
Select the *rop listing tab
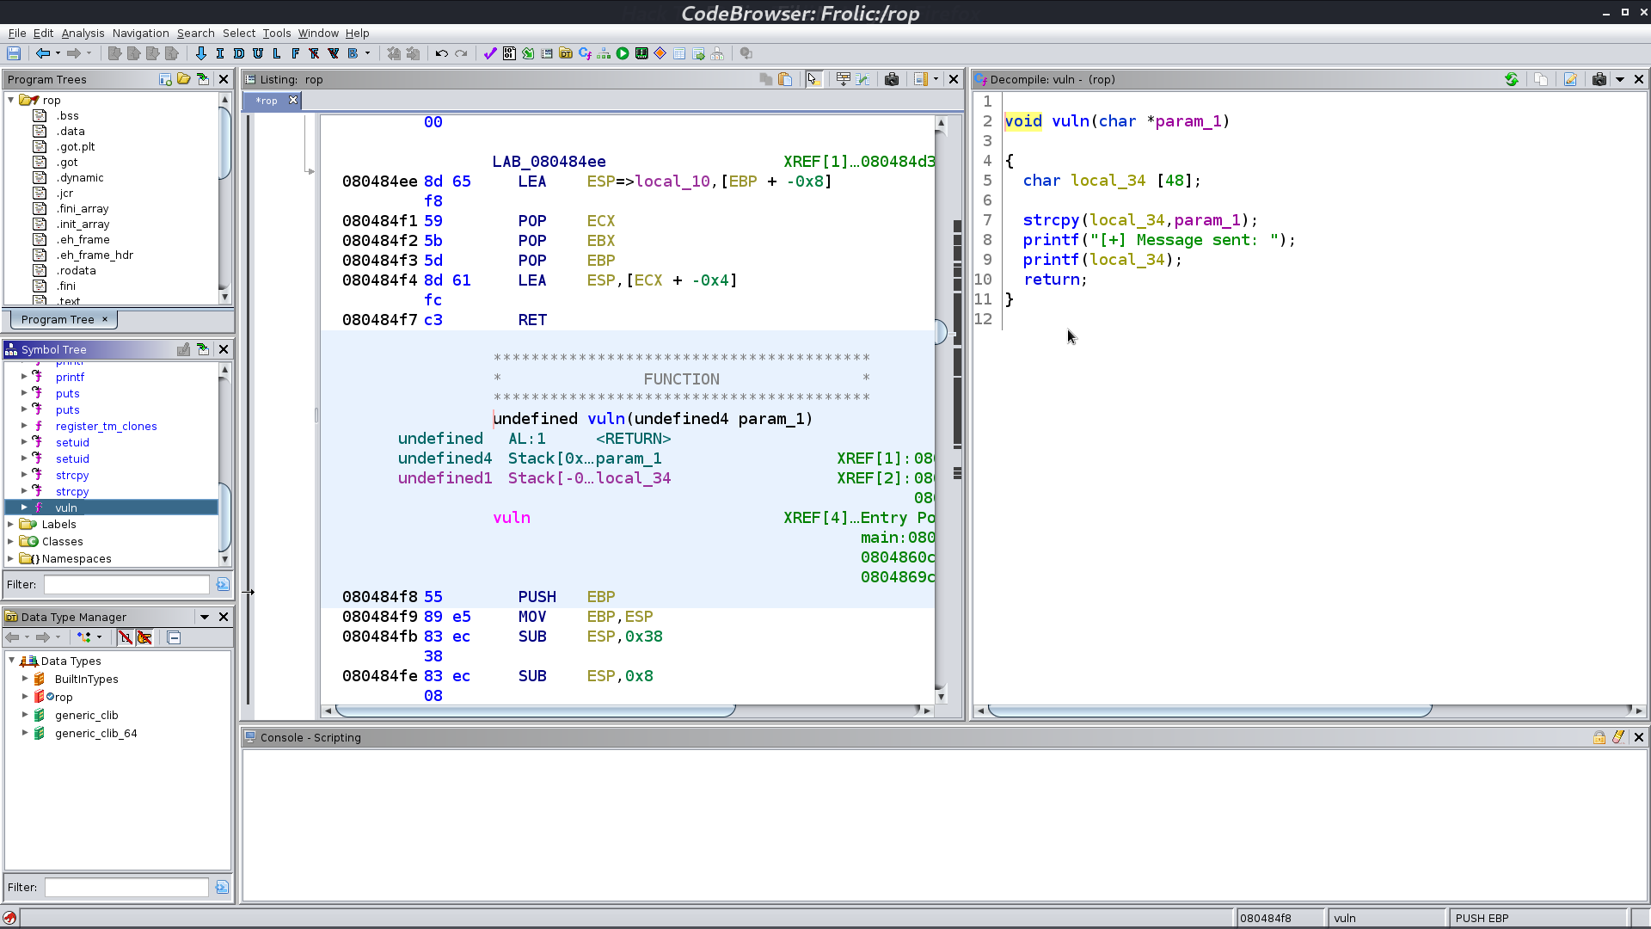[x=267, y=101]
